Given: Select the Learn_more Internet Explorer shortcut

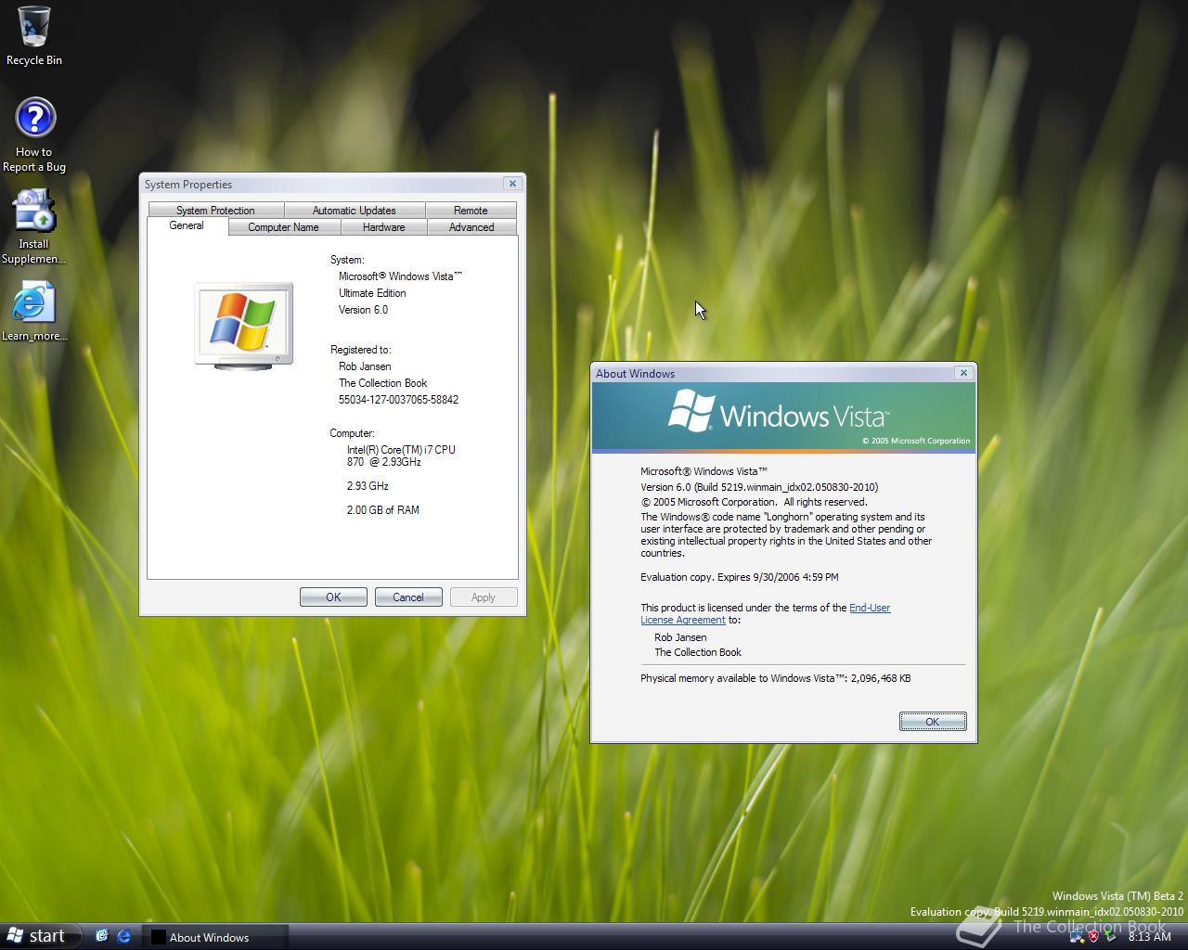Looking at the screenshot, I should [x=34, y=311].
